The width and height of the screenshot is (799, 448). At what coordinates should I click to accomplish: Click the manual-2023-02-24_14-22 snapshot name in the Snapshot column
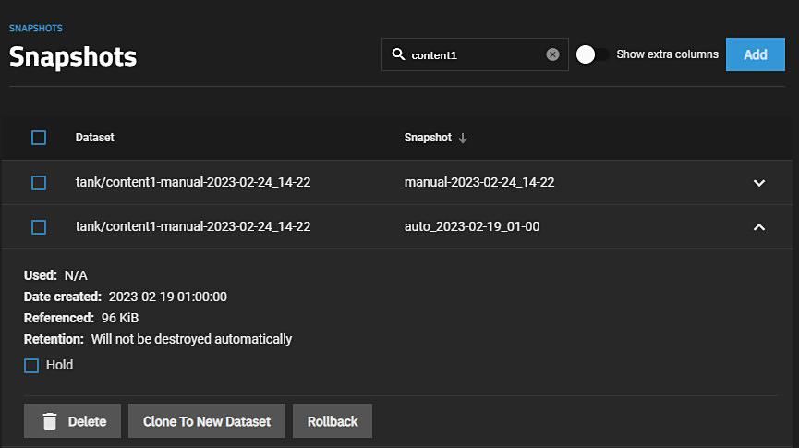click(x=478, y=183)
